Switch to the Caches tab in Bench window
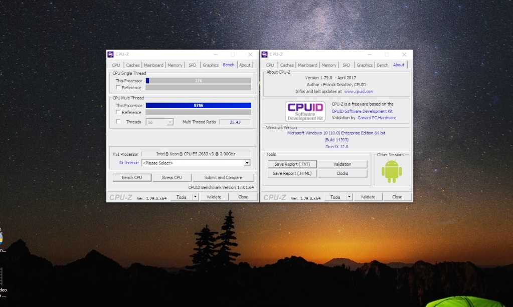513x307 pixels. tap(133, 65)
